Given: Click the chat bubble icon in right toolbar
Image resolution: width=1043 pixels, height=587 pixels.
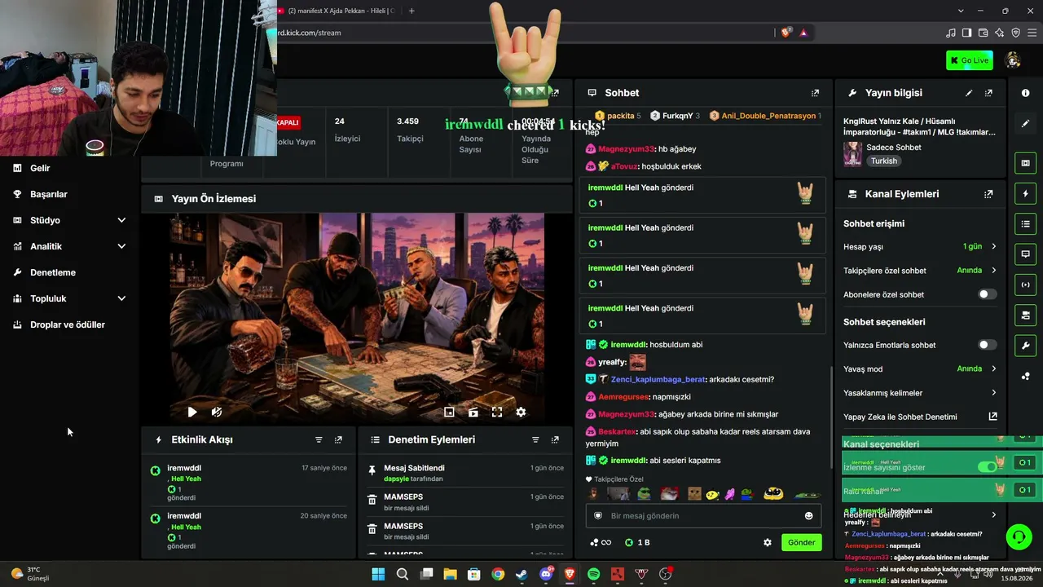Looking at the screenshot, I should [1026, 254].
